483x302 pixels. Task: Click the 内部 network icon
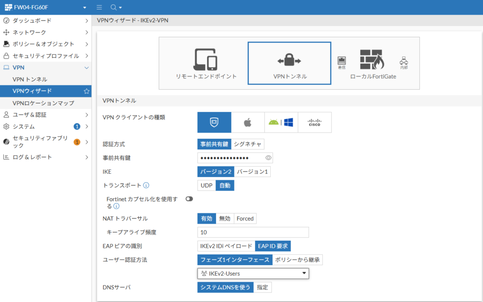point(404,63)
